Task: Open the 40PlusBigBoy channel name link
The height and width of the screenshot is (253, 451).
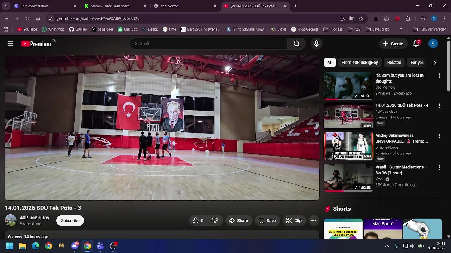Action: (35, 218)
